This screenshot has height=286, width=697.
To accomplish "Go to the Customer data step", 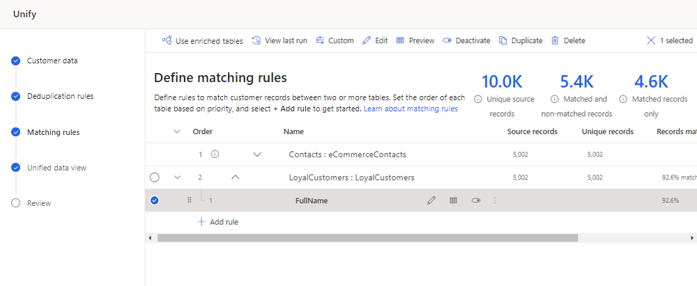I will [x=52, y=61].
